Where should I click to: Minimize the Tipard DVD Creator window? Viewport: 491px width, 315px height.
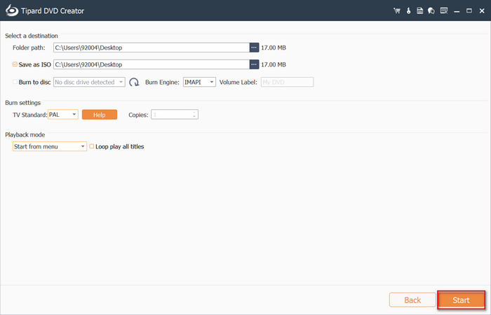pos(457,11)
